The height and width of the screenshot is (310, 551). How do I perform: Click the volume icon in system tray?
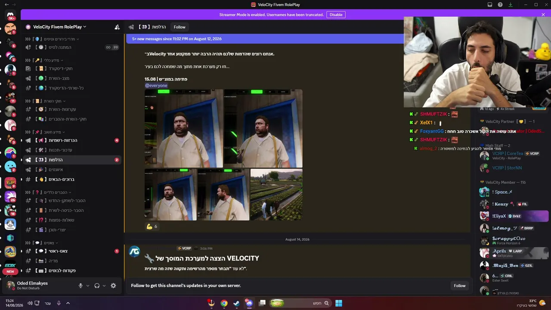coord(30,303)
